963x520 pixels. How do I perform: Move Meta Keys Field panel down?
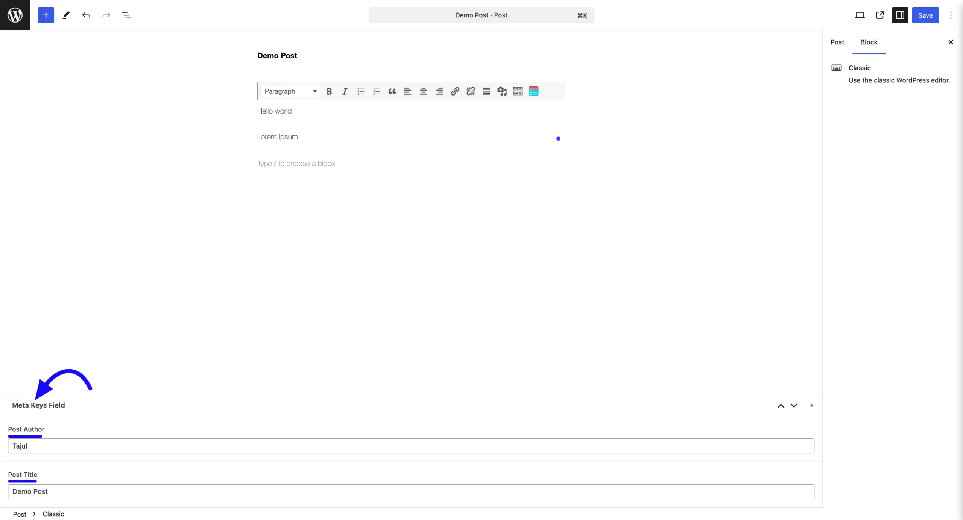pyautogui.click(x=794, y=405)
